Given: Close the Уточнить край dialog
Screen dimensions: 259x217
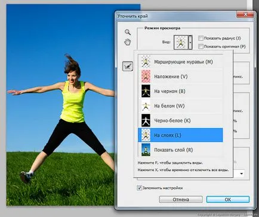Looking at the screenshot, I should pos(245,14).
